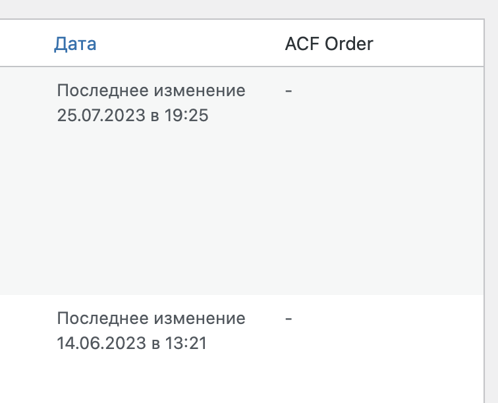Click the first row's ACF Order dash

[x=289, y=91]
